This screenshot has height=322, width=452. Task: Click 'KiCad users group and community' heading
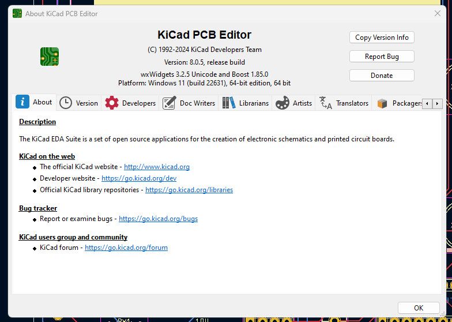tap(73, 237)
